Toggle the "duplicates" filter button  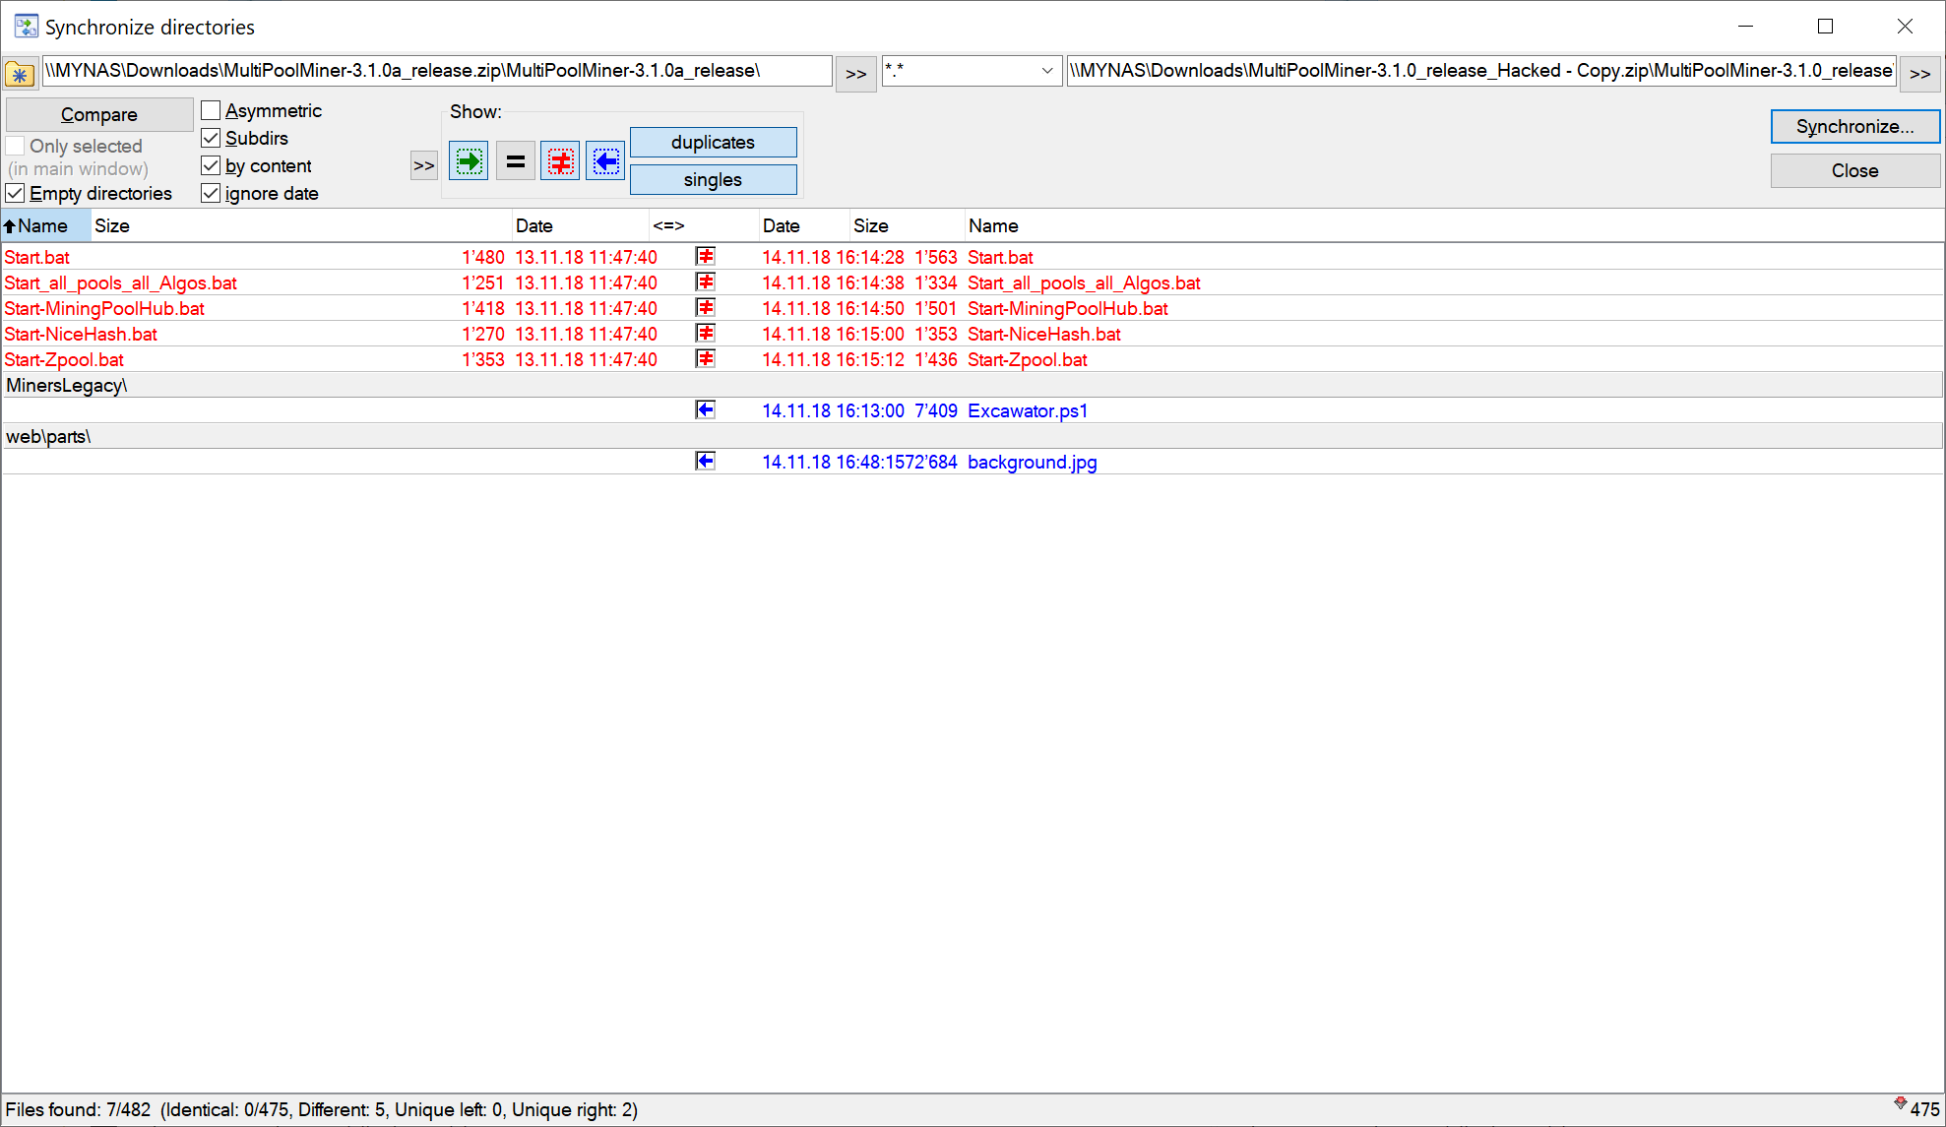pyautogui.click(x=713, y=142)
